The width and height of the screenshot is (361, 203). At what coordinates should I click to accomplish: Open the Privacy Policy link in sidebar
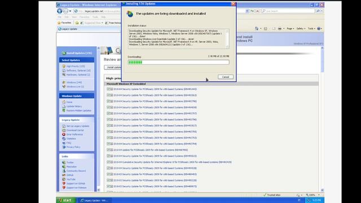coord(73,147)
